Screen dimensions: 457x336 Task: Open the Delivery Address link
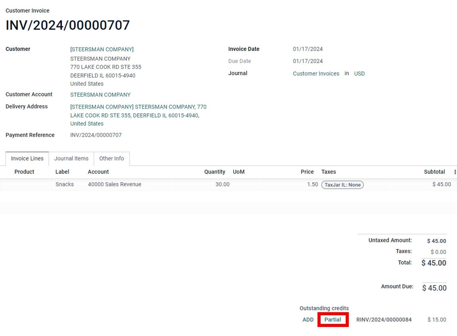(x=138, y=115)
